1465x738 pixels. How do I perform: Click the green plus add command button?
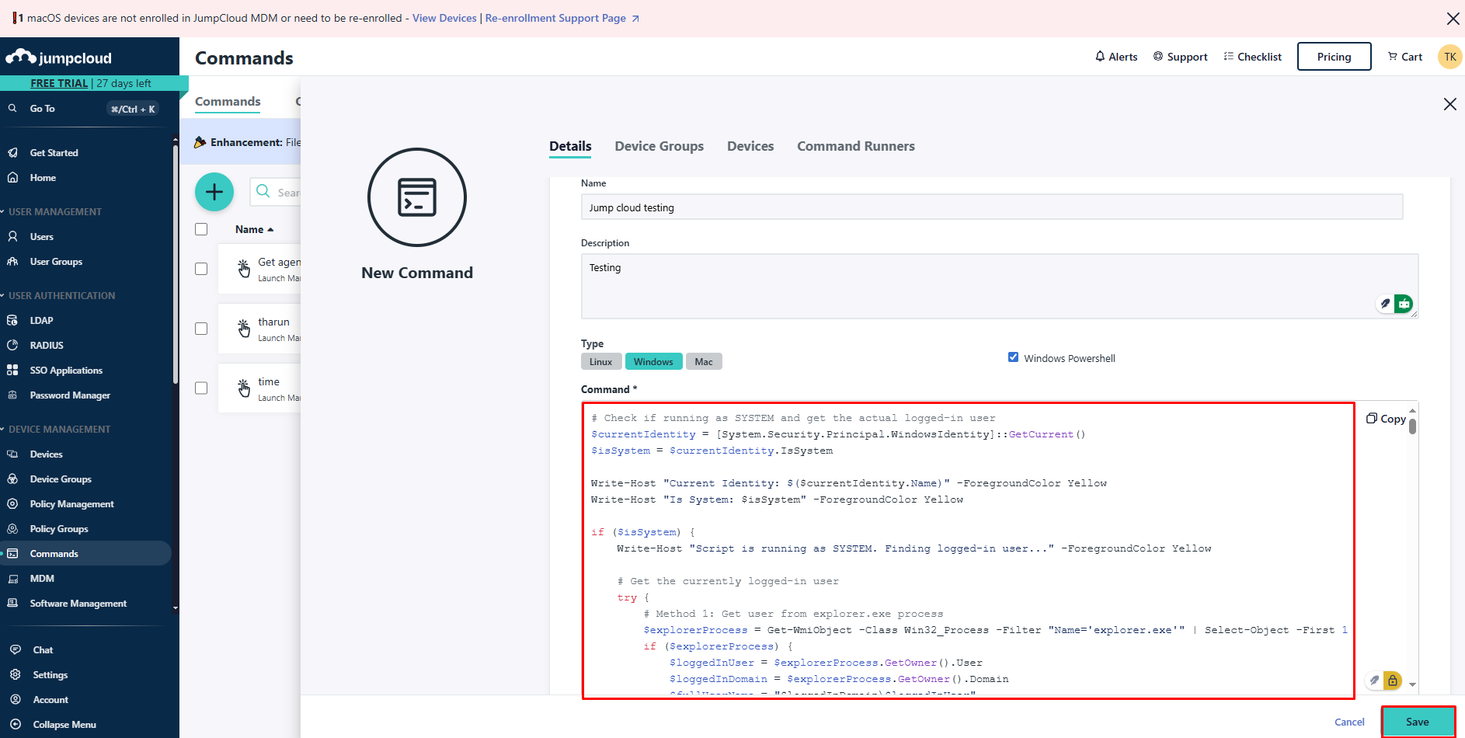(x=214, y=192)
